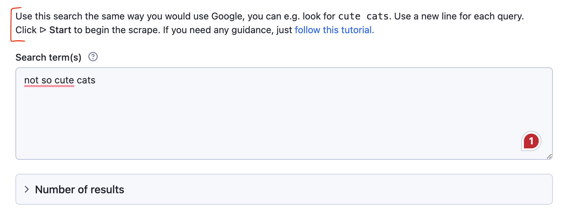Click the word "so" in the search box

[x=47, y=80]
